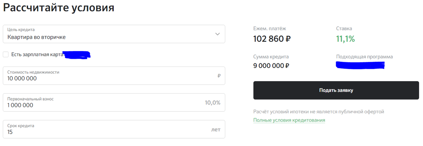The width and height of the screenshot is (423, 146).
Task: Click the 1 000 000 down payment value
Action: click(x=20, y=105)
